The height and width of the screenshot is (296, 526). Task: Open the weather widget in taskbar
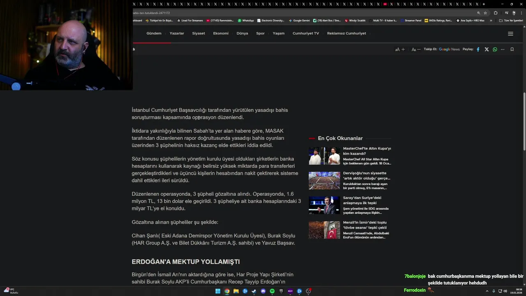point(11,291)
